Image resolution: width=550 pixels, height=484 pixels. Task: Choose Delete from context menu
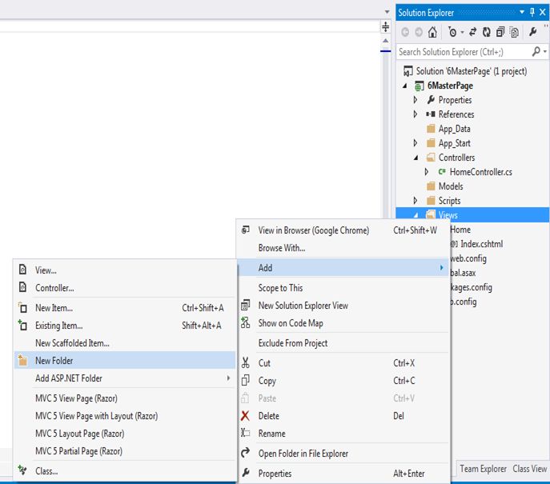(343, 416)
